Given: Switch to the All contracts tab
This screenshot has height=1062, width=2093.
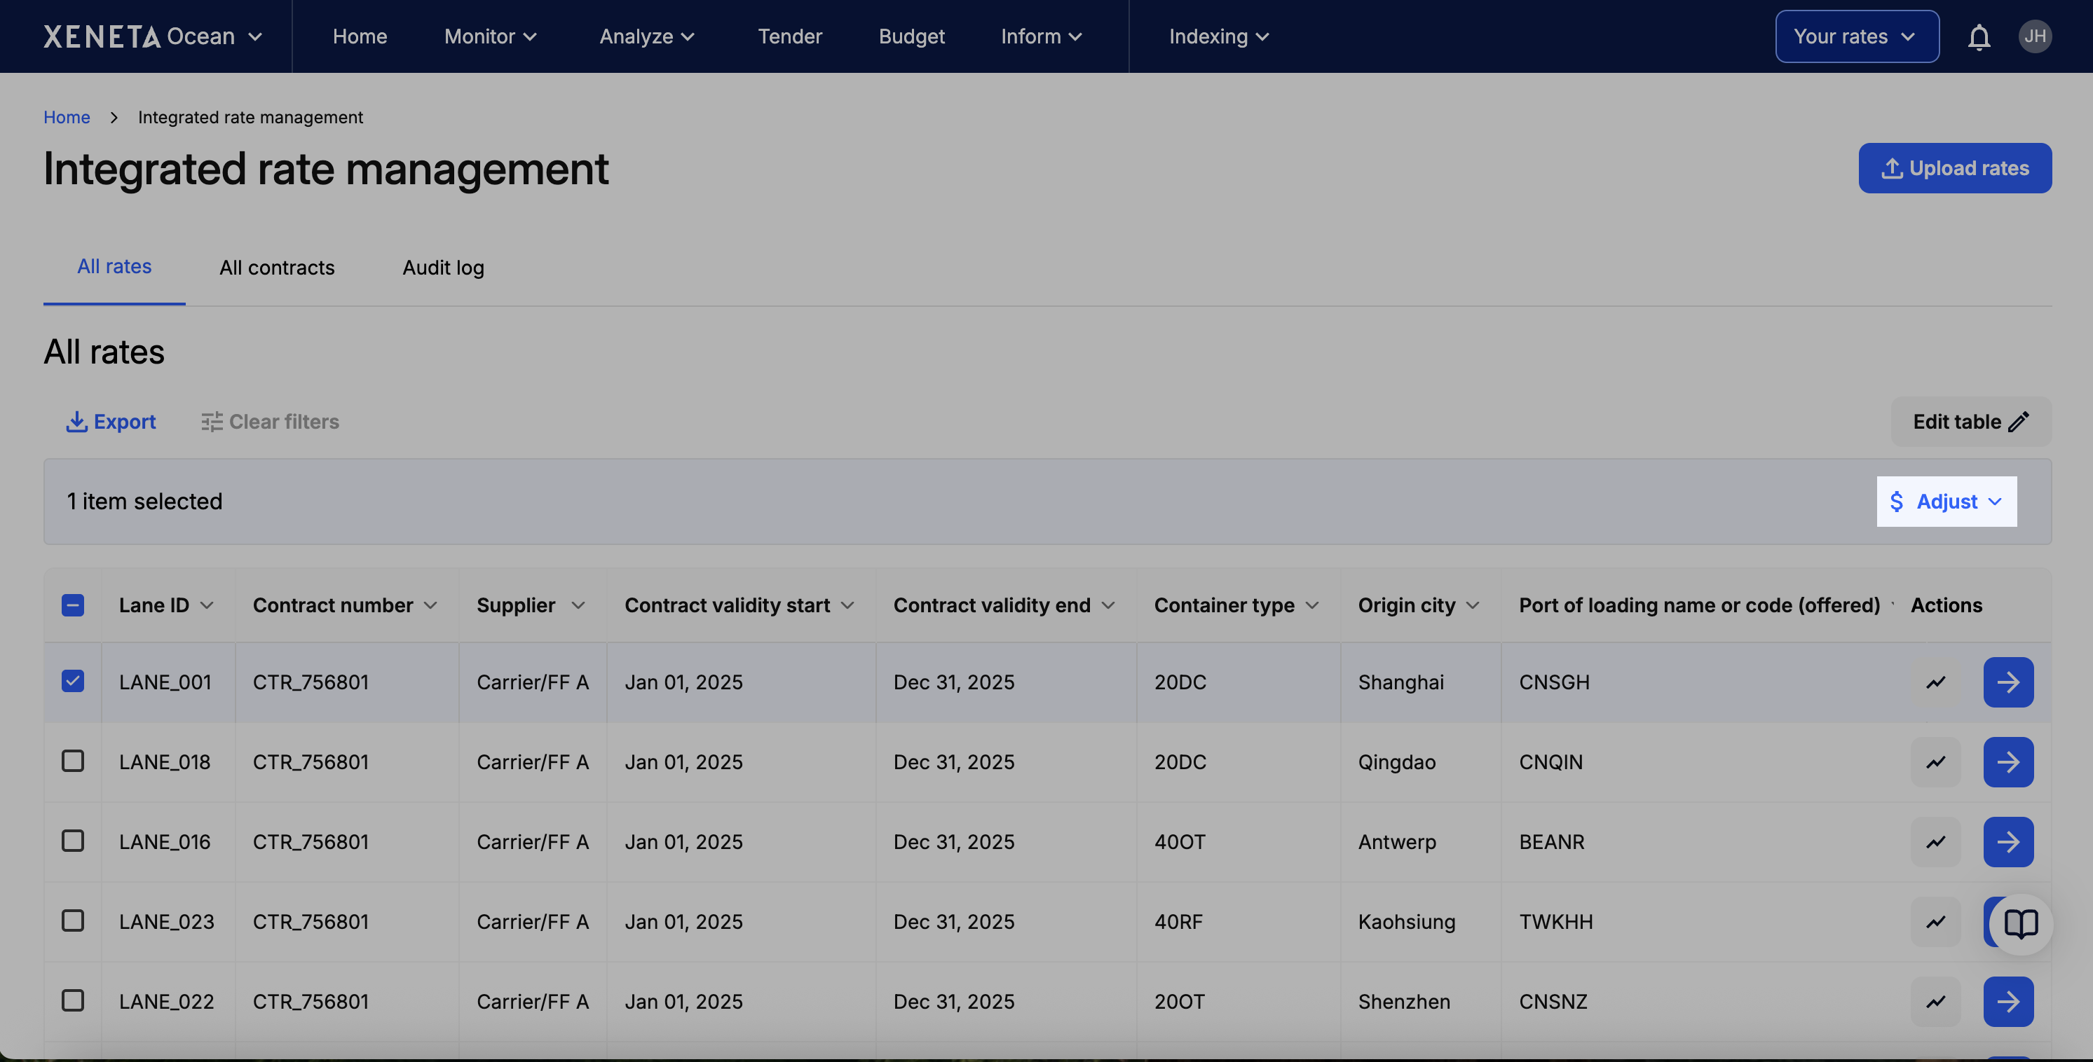Looking at the screenshot, I should tap(276, 267).
